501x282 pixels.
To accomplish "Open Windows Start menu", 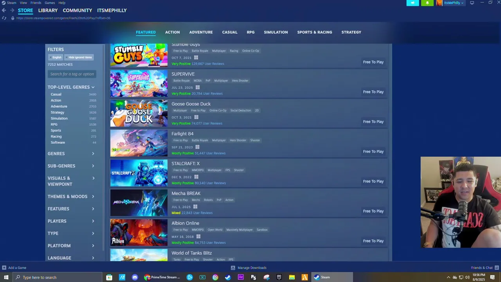I will tap(6, 277).
